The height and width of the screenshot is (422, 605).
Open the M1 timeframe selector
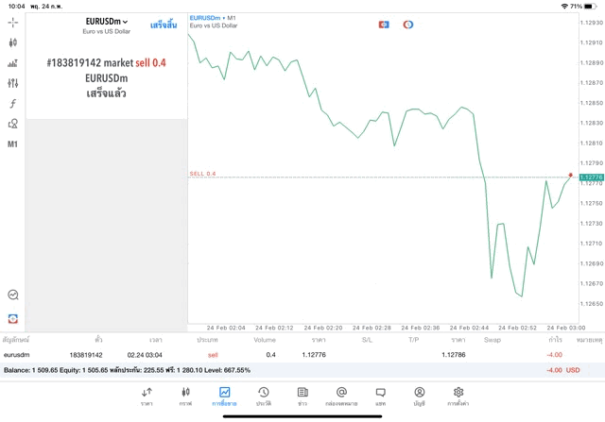(12, 144)
